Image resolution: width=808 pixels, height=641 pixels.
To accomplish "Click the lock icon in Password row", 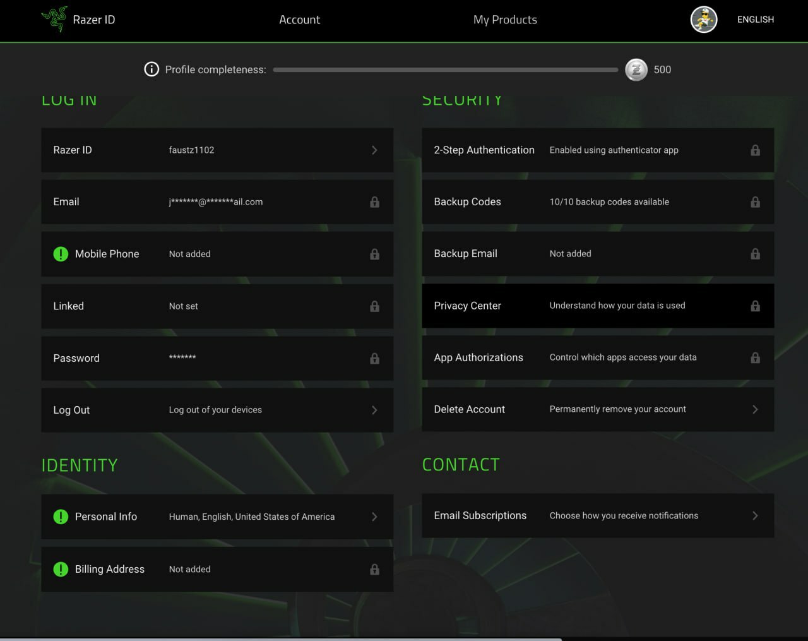I will tap(374, 358).
